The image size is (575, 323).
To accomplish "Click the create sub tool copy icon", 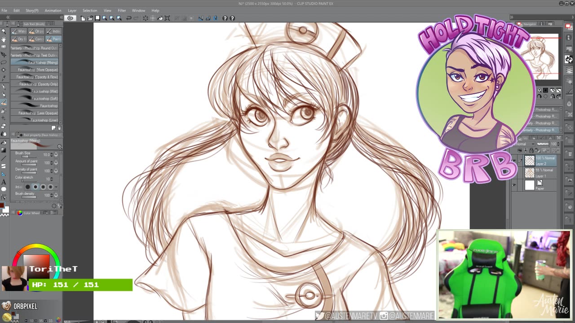I will pyautogui.click(x=53, y=128).
